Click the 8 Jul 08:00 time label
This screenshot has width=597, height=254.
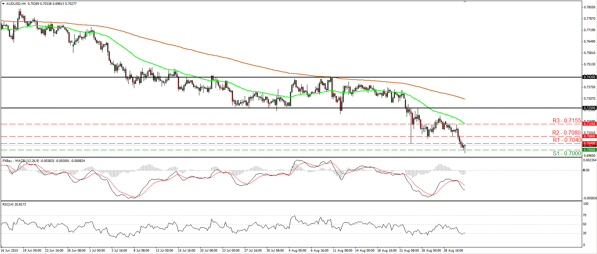[141, 251]
